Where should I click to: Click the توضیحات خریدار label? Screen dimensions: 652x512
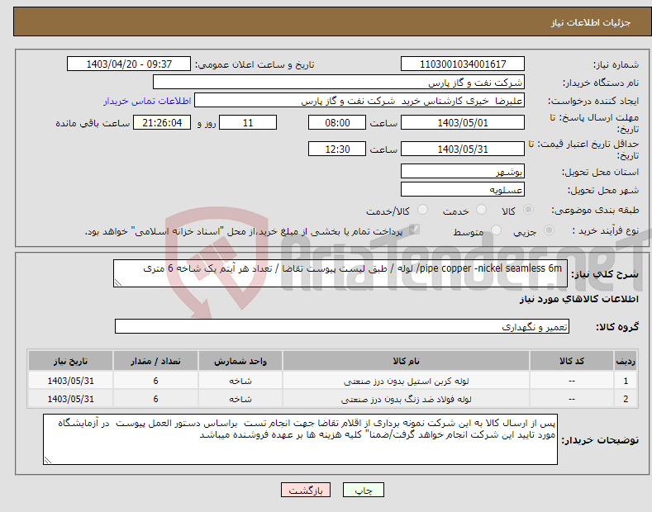[x=600, y=439]
